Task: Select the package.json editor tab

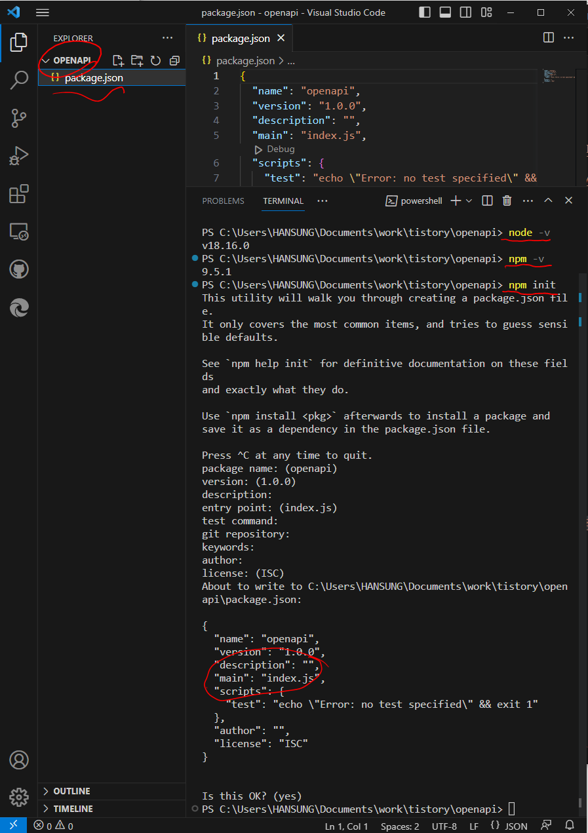Action: [x=239, y=39]
